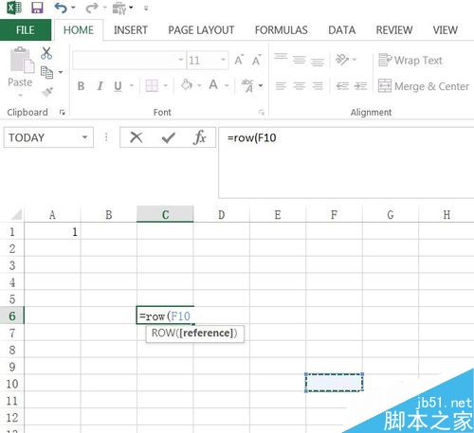The image size is (474, 433).
Task: Toggle Wrap Text
Action: point(410,60)
